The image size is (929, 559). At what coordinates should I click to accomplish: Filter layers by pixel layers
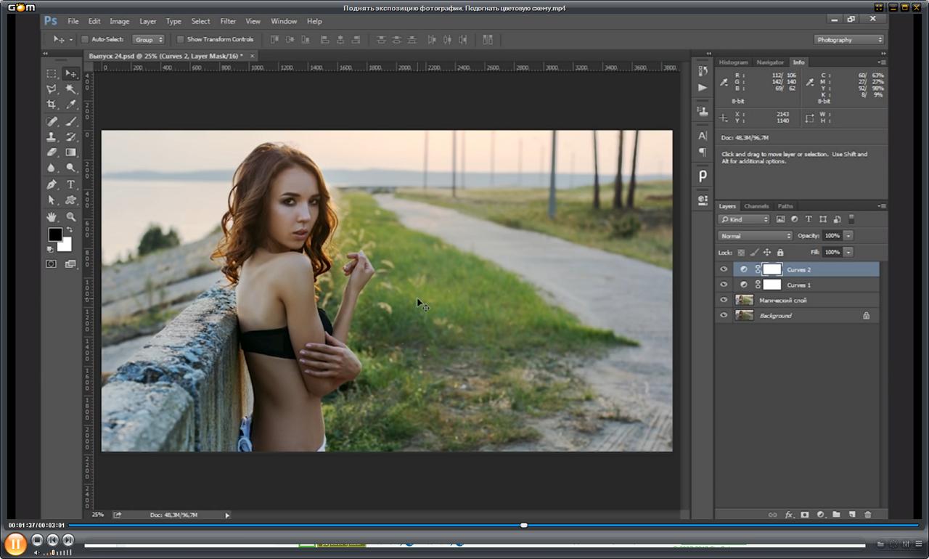(x=781, y=219)
